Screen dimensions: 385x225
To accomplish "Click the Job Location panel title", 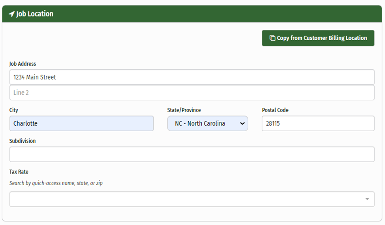I will (x=35, y=14).
